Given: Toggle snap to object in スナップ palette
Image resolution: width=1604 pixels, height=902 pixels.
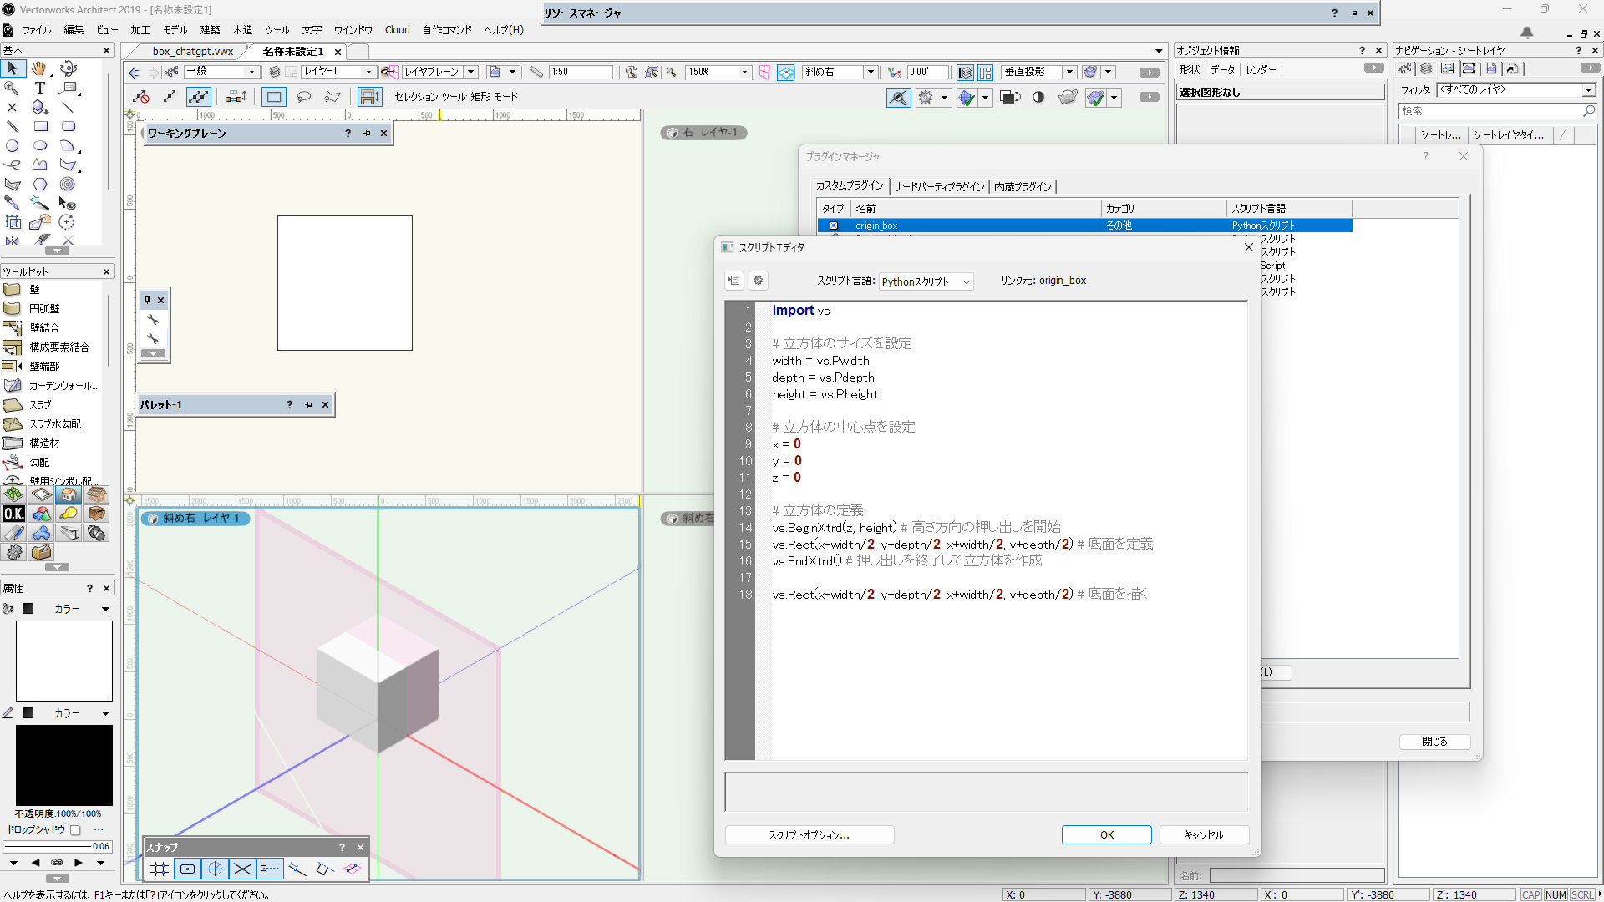Looking at the screenshot, I should 187,869.
